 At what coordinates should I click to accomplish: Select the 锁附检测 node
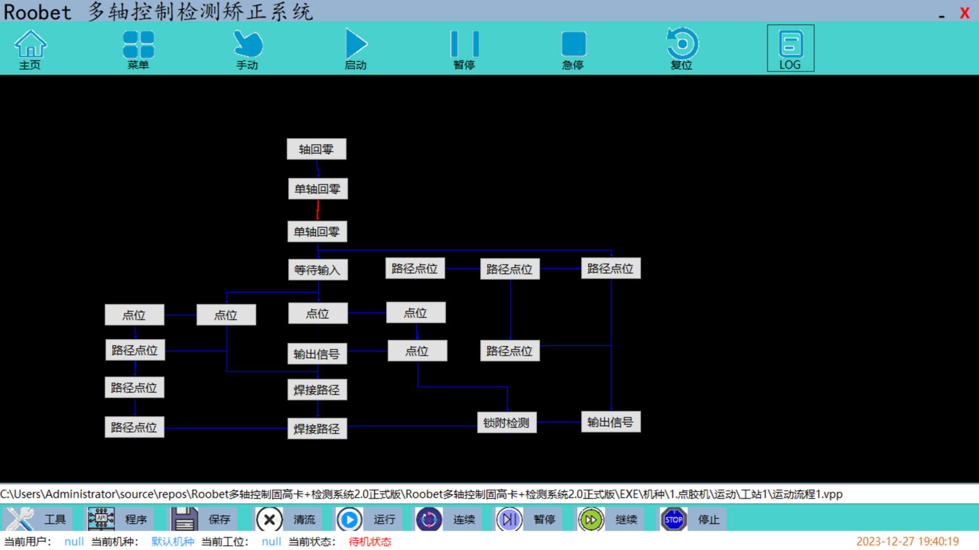click(507, 422)
